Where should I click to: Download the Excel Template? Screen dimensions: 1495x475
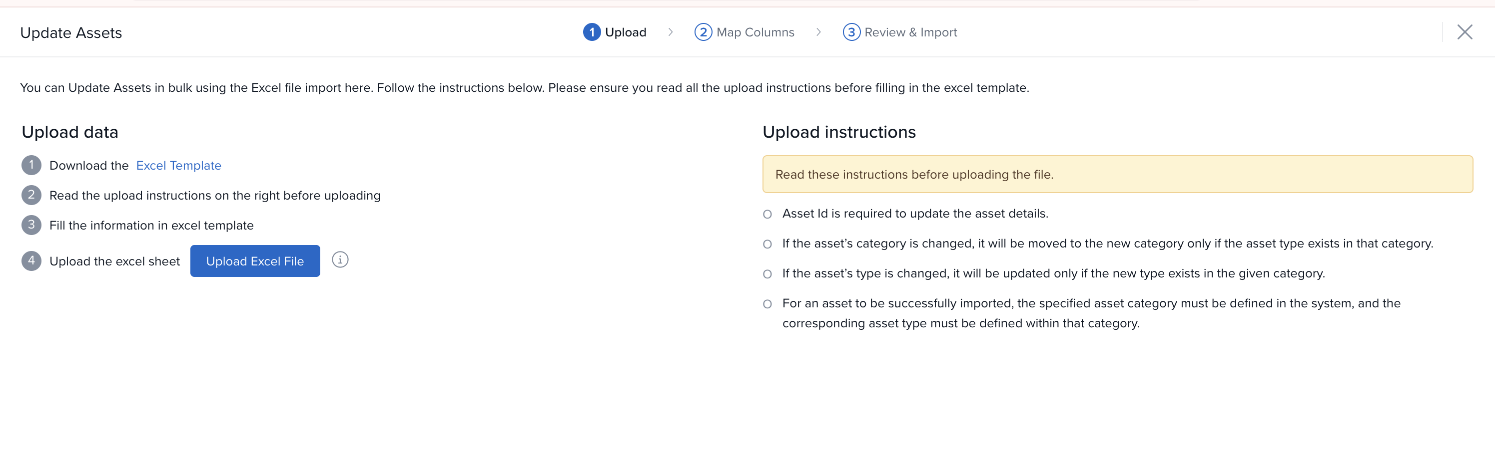coord(178,166)
